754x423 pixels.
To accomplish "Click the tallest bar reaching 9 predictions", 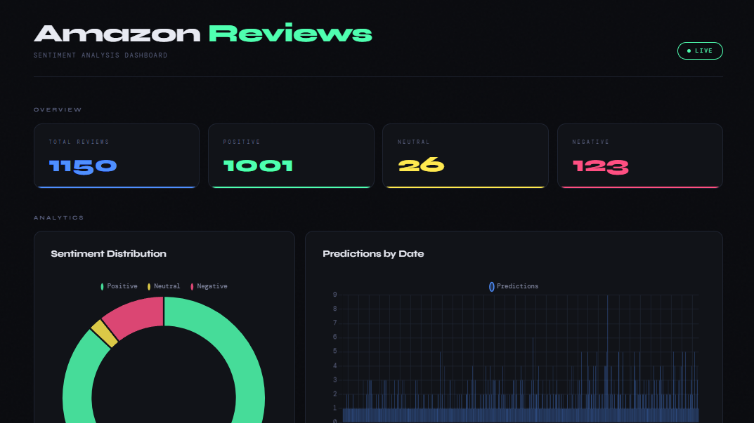I will coord(607,358).
